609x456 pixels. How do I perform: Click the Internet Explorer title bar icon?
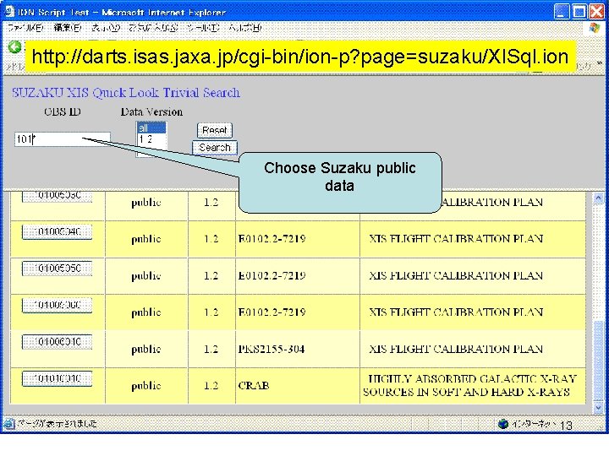pyautogui.click(x=9, y=12)
